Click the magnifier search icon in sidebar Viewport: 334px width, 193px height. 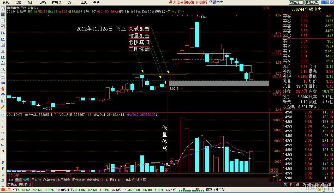(3, 69)
